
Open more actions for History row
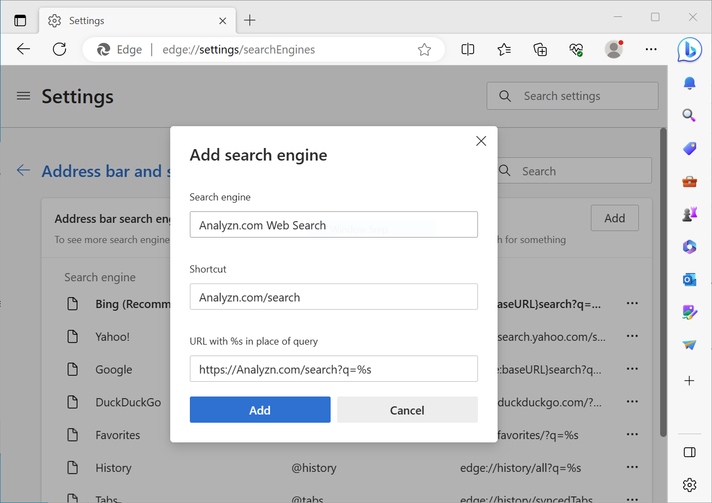pos(632,467)
